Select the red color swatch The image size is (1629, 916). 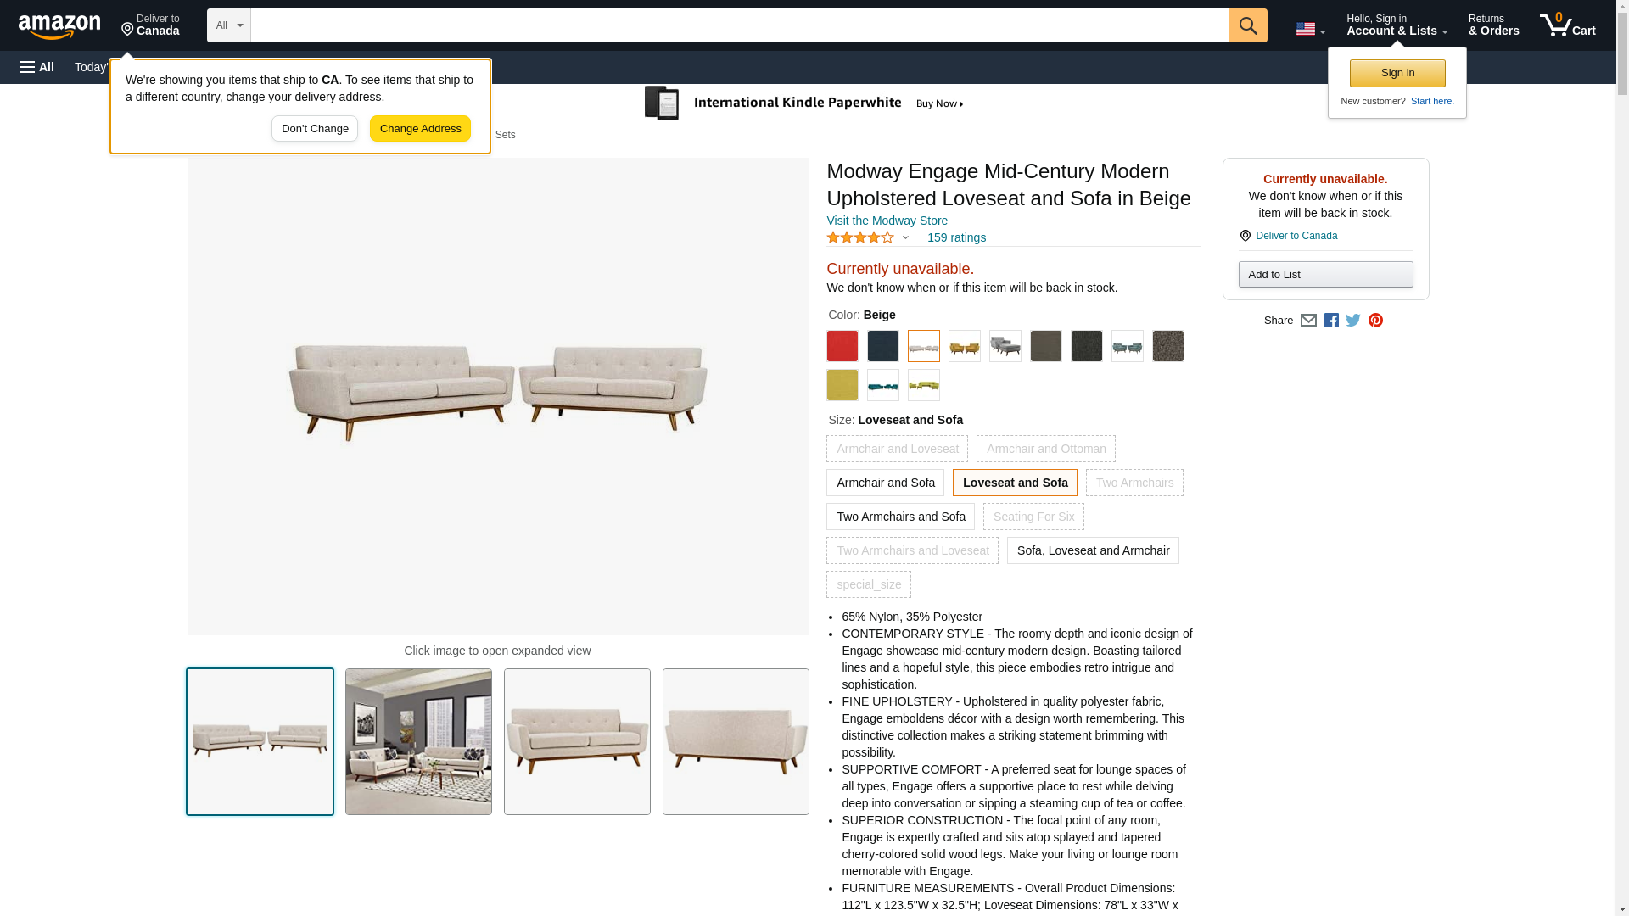pyautogui.click(x=842, y=346)
